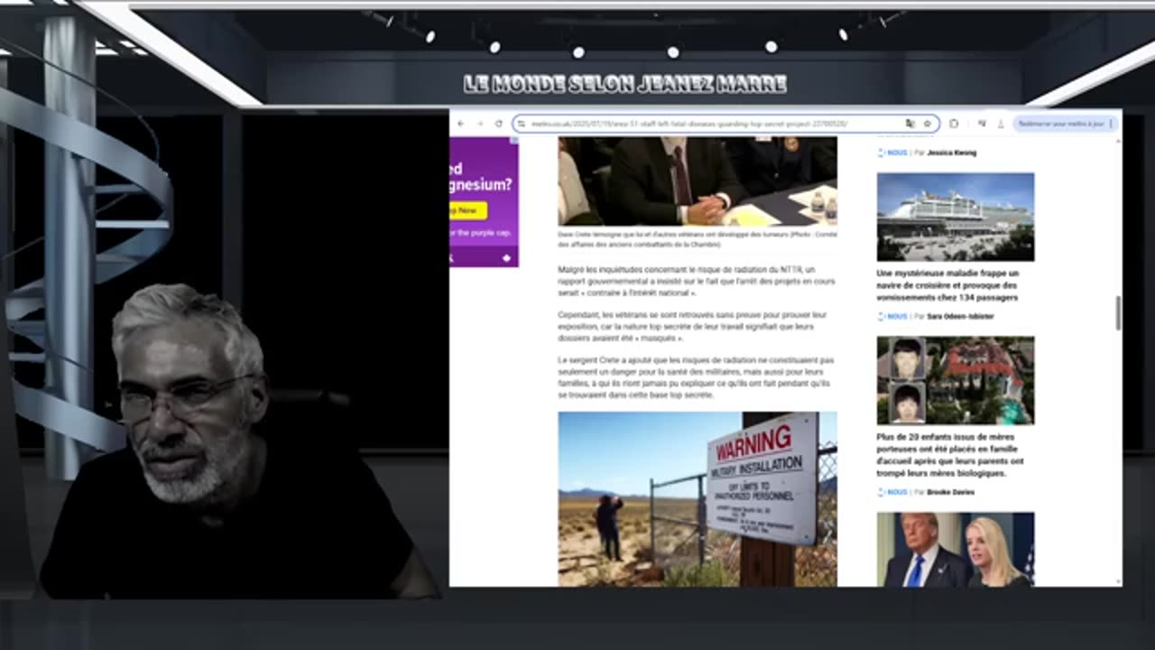Click 'LE MONDE SELON JEANEZ MARRE' title
The height and width of the screenshot is (650, 1155).
(624, 84)
